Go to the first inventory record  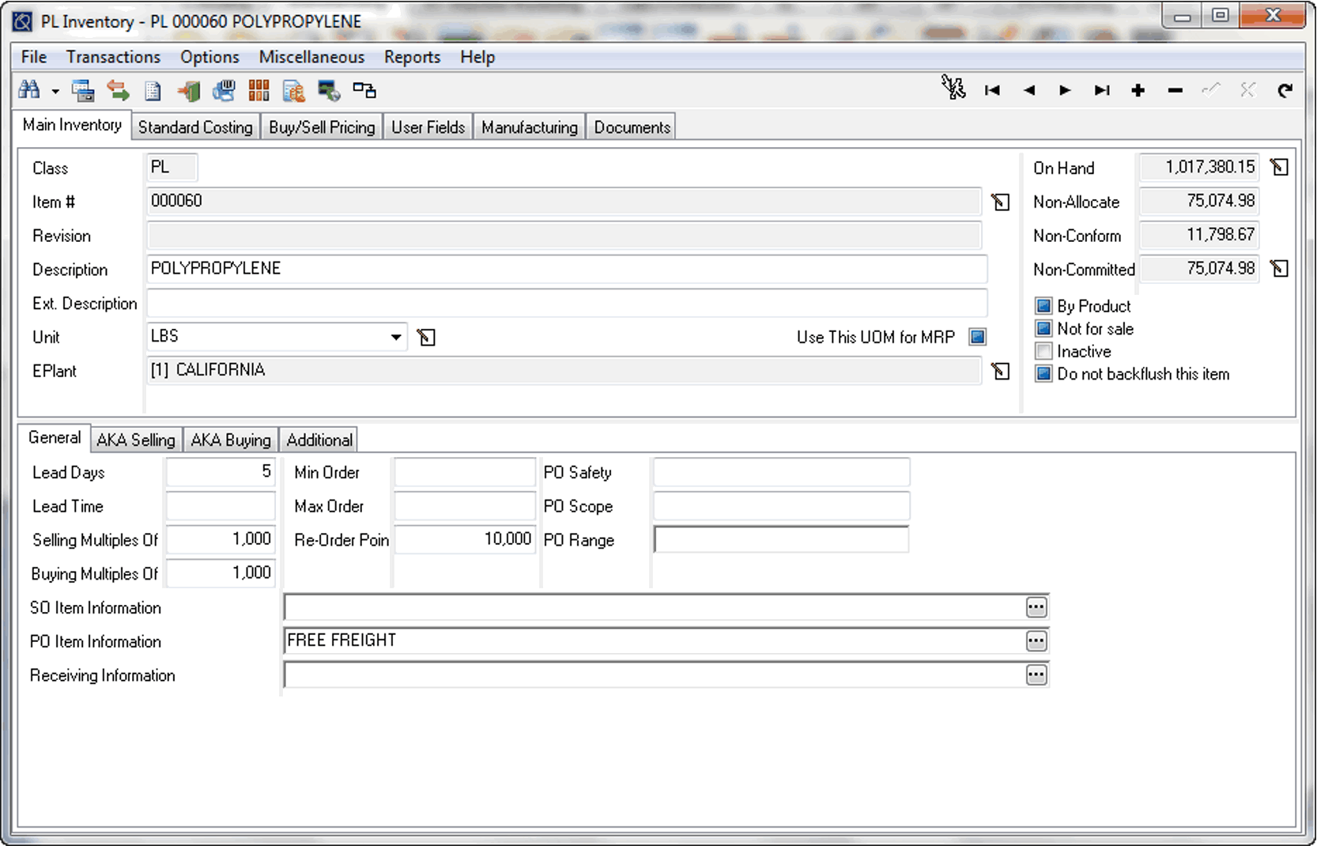click(x=992, y=91)
